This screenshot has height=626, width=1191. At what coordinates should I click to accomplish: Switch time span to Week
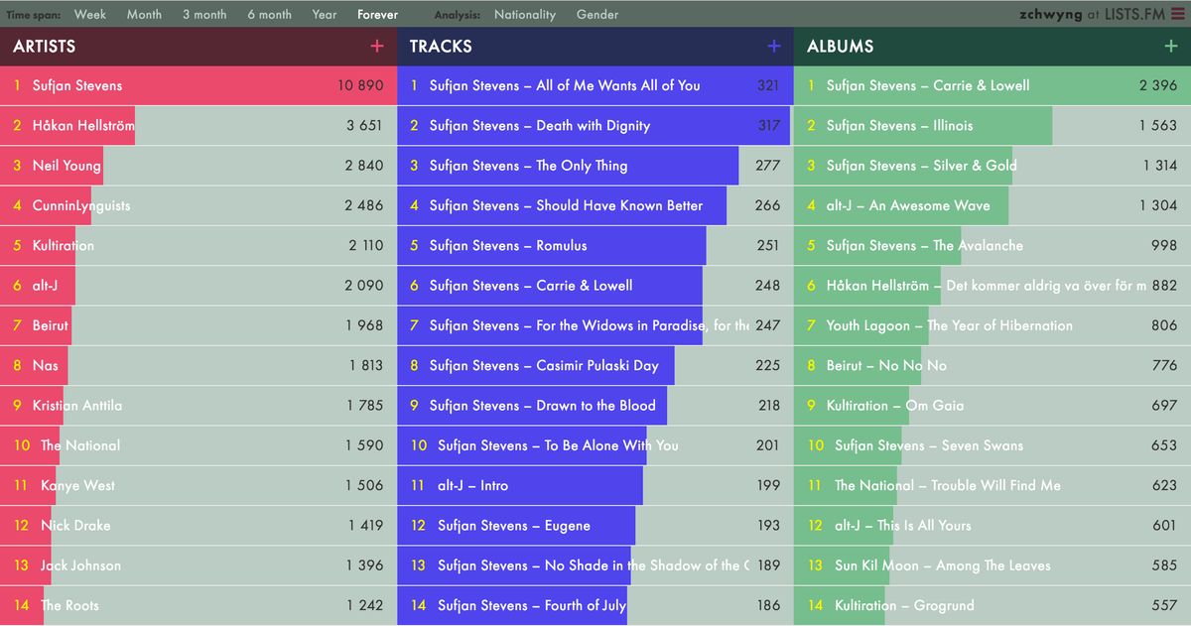[x=89, y=14]
